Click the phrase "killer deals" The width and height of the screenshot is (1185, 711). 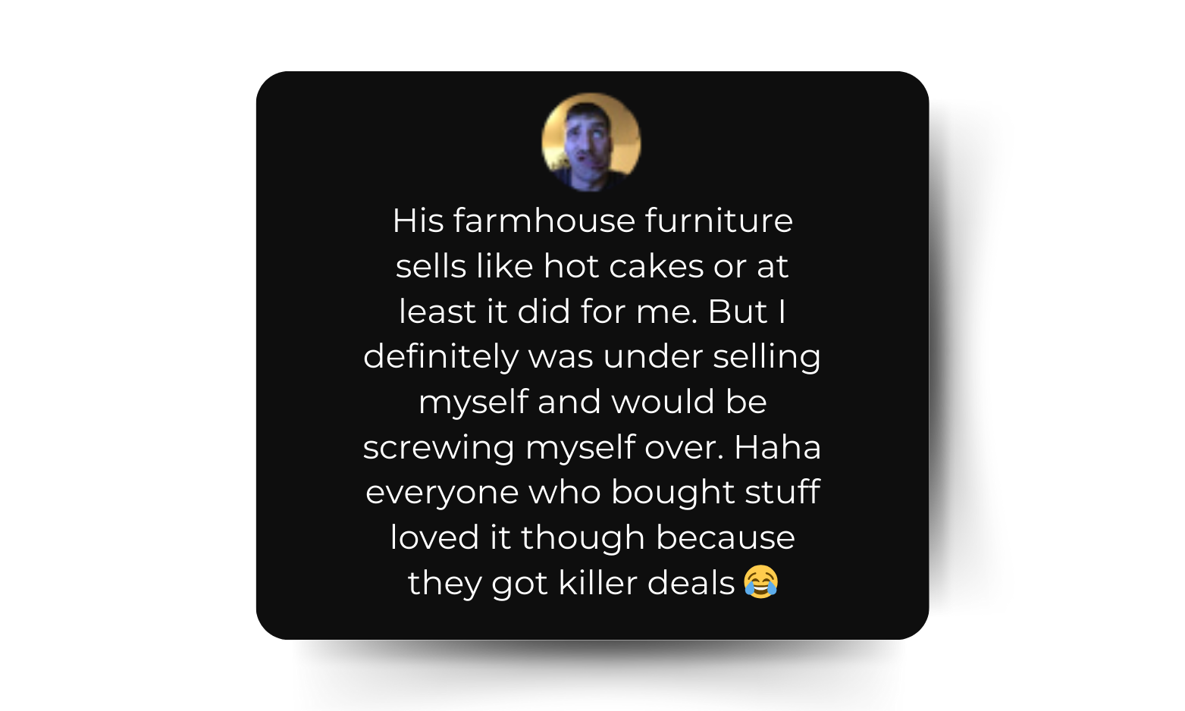click(x=647, y=583)
